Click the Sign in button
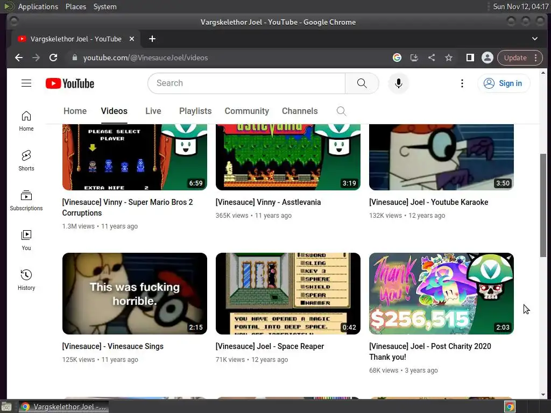The height and width of the screenshot is (413, 551). pos(504,83)
